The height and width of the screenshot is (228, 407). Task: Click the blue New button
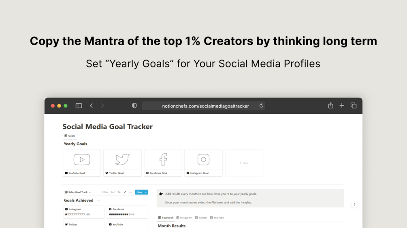click(x=139, y=192)
